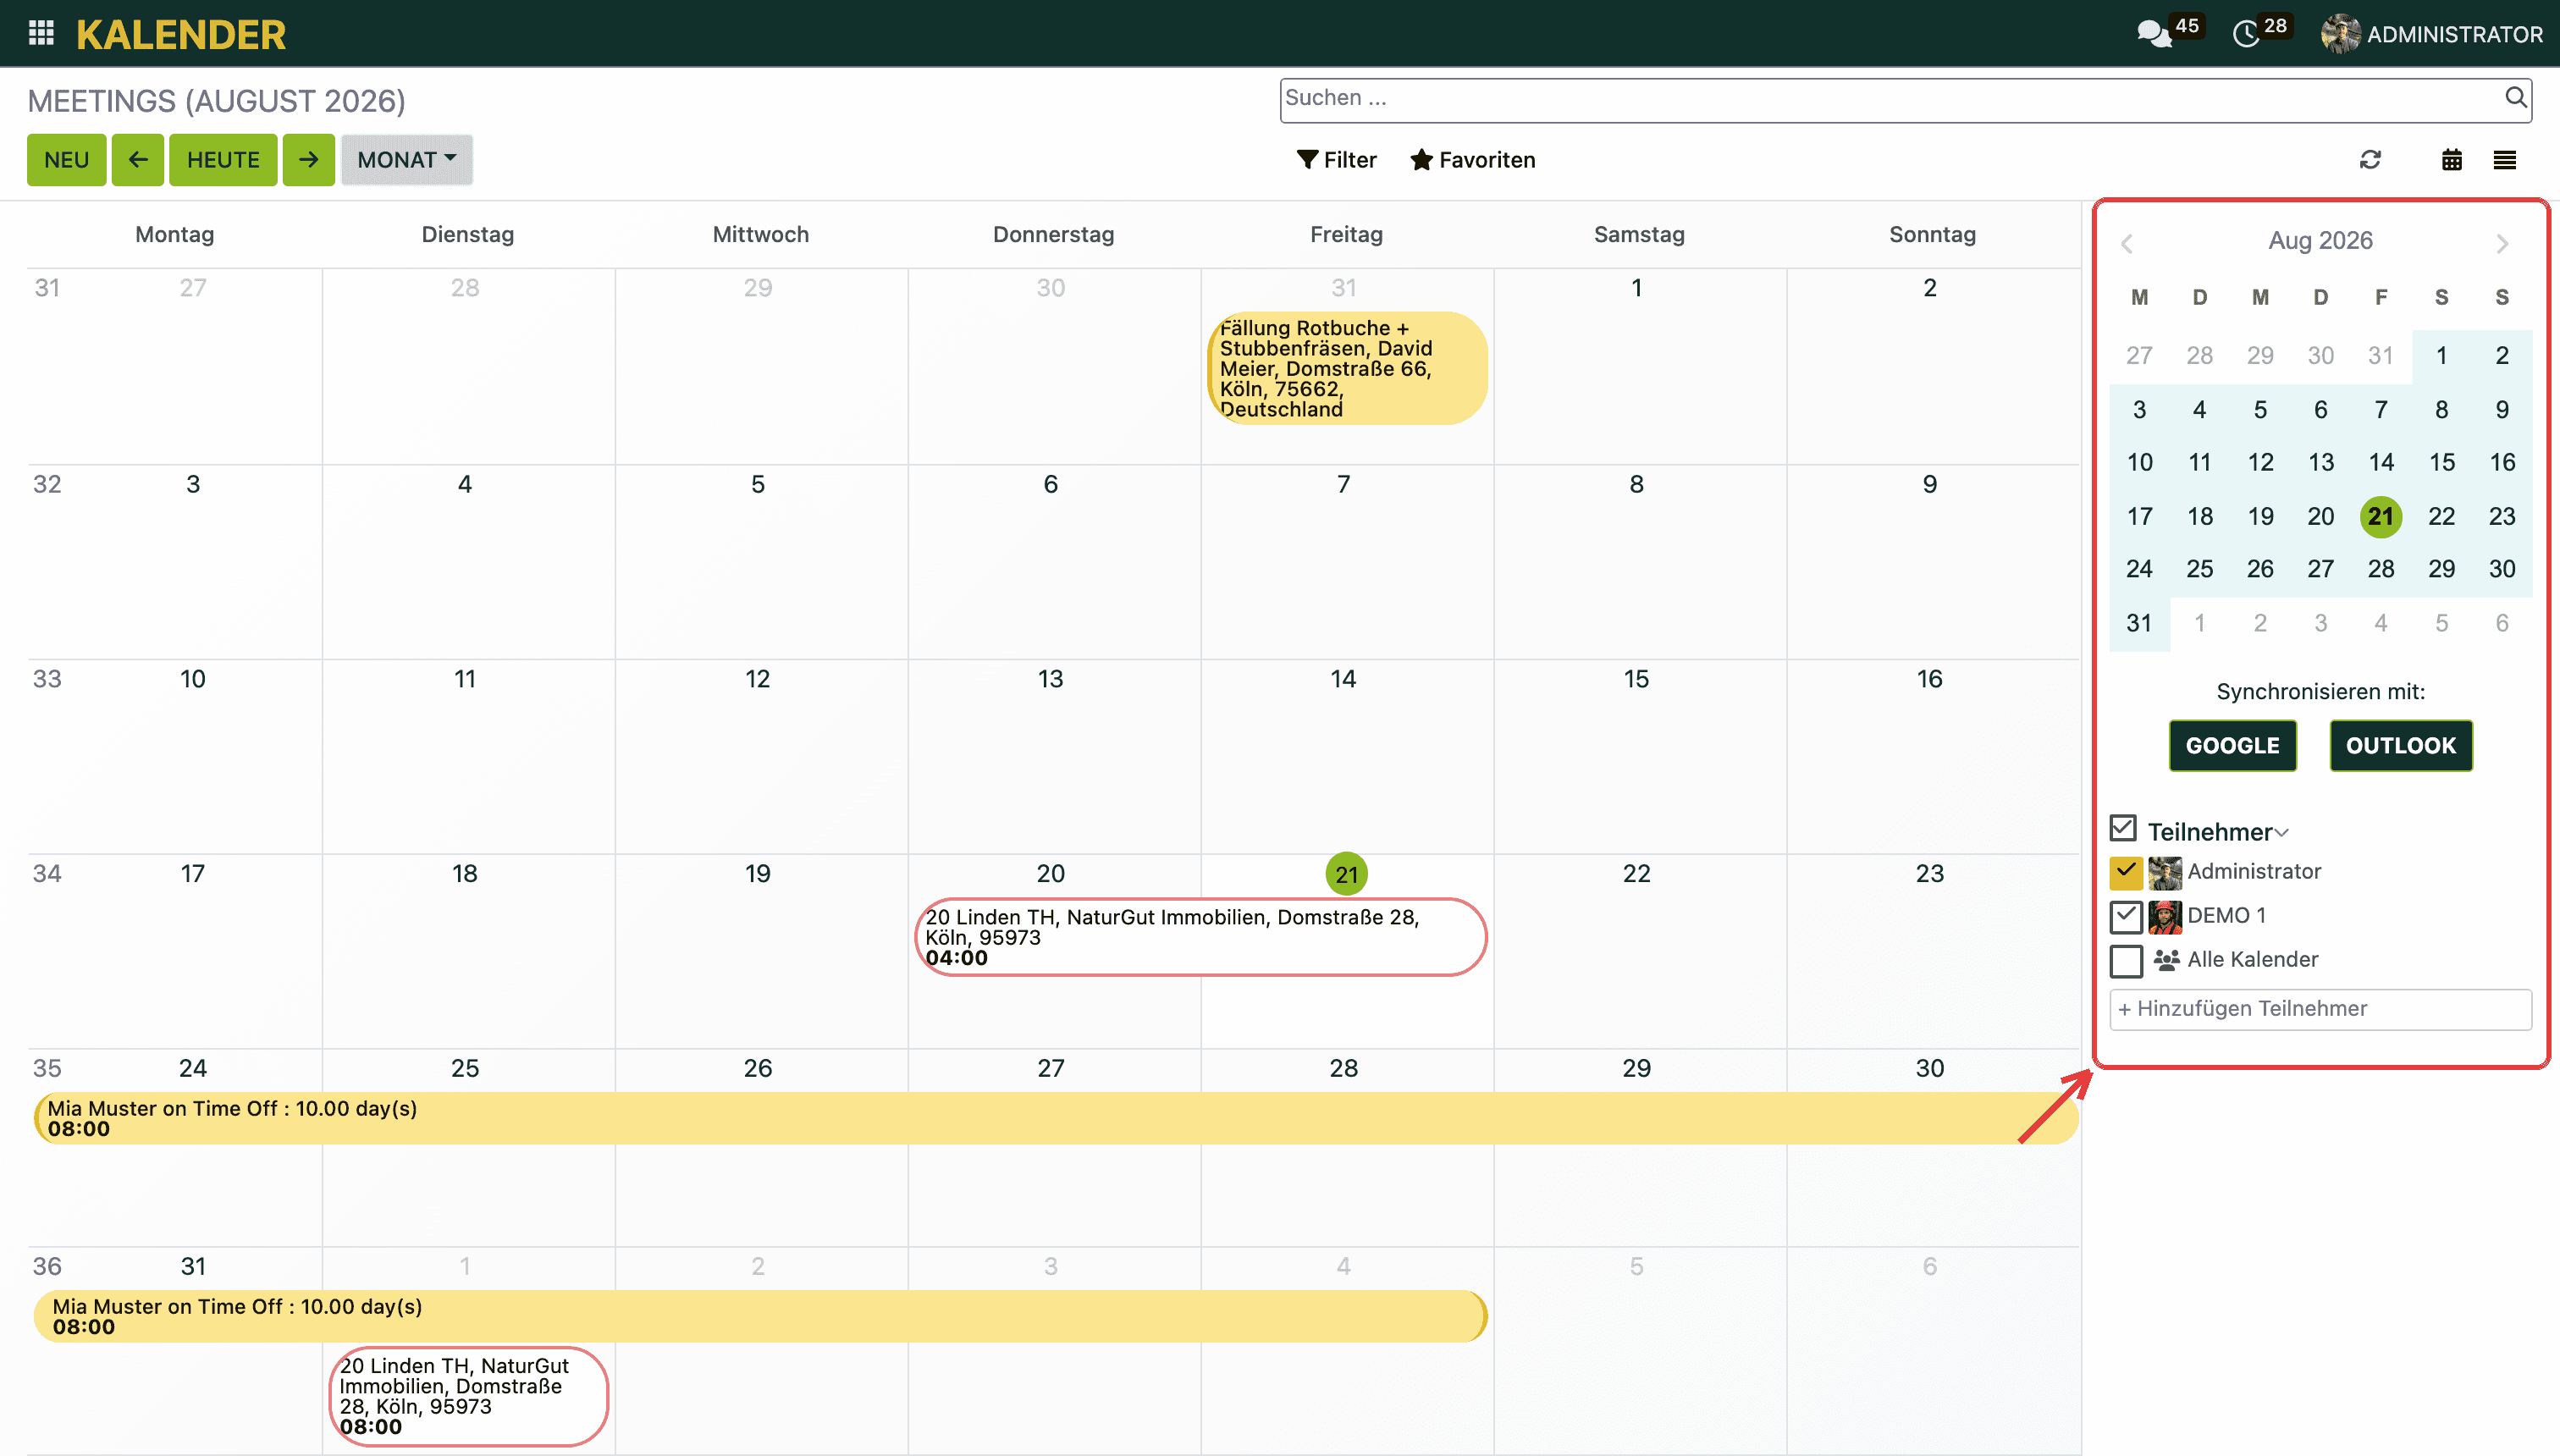The height and width of the screenshot is (1456, 2560).
Task: Switch to list view icon
Action: coord(2504,160)
